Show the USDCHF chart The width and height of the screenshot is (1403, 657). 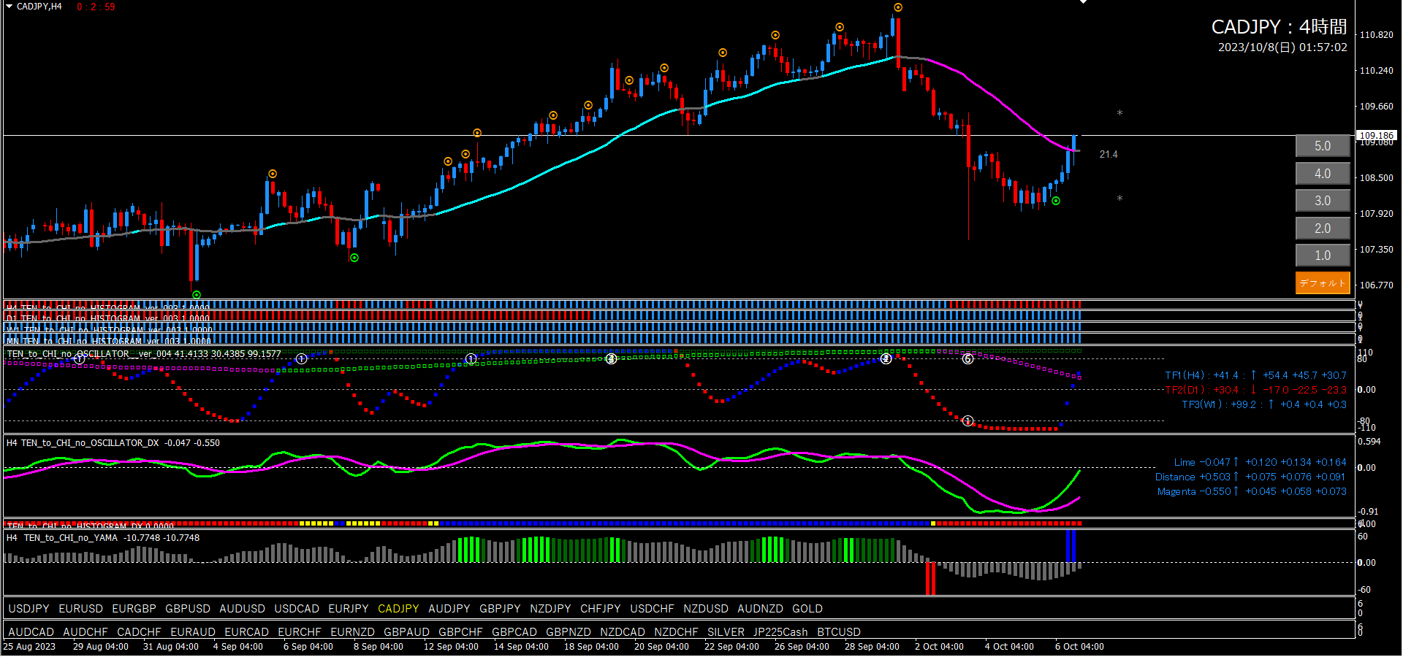pos(653,609)
